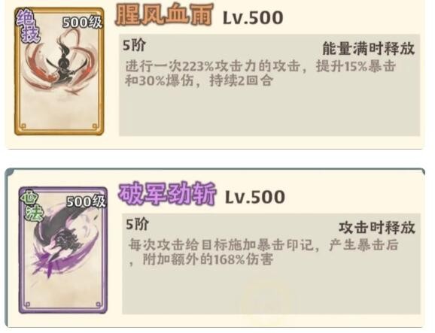Click the 绝技 badge on the orange card

point(28,27)
